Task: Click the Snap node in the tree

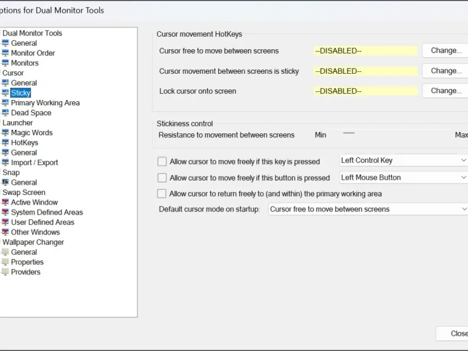Action: [x=11, y=173]
